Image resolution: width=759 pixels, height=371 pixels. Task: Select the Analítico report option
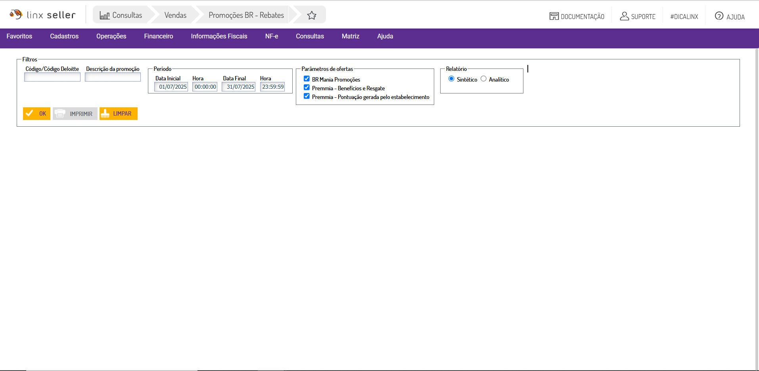[x=483, y=79]
